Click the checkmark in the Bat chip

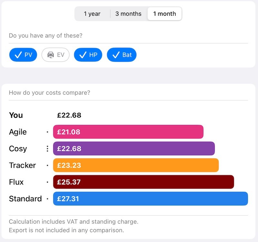click(x=116, y=55)
